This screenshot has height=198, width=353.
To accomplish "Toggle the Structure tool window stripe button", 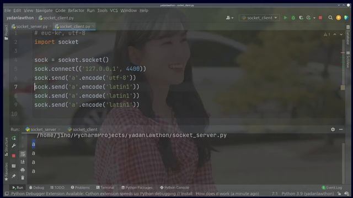I will point(6,147).
